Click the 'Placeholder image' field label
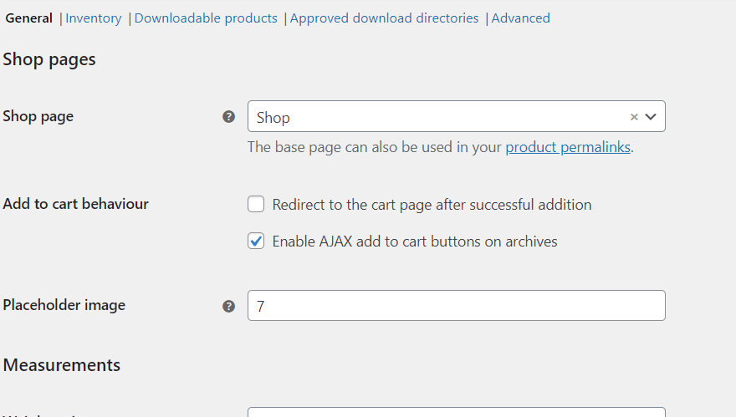The image size is (736, 417). point(64,305)
